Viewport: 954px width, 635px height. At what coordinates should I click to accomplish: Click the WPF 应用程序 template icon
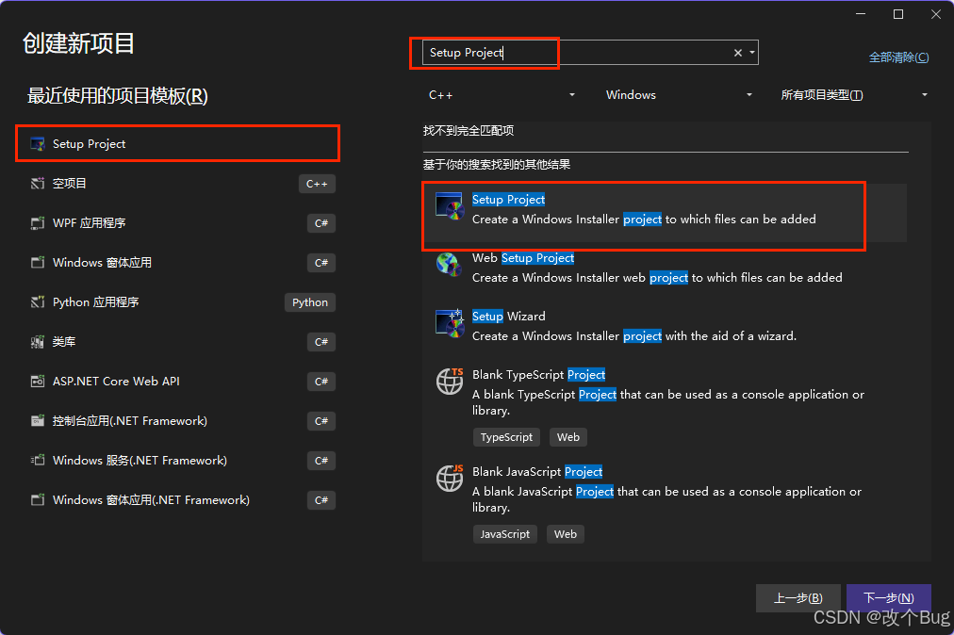point(38,223)
